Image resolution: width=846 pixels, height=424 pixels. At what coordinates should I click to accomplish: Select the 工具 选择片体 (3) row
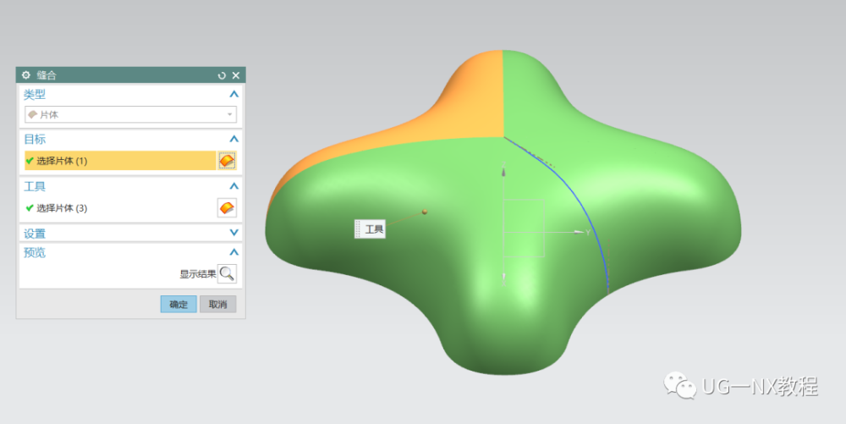120,208
